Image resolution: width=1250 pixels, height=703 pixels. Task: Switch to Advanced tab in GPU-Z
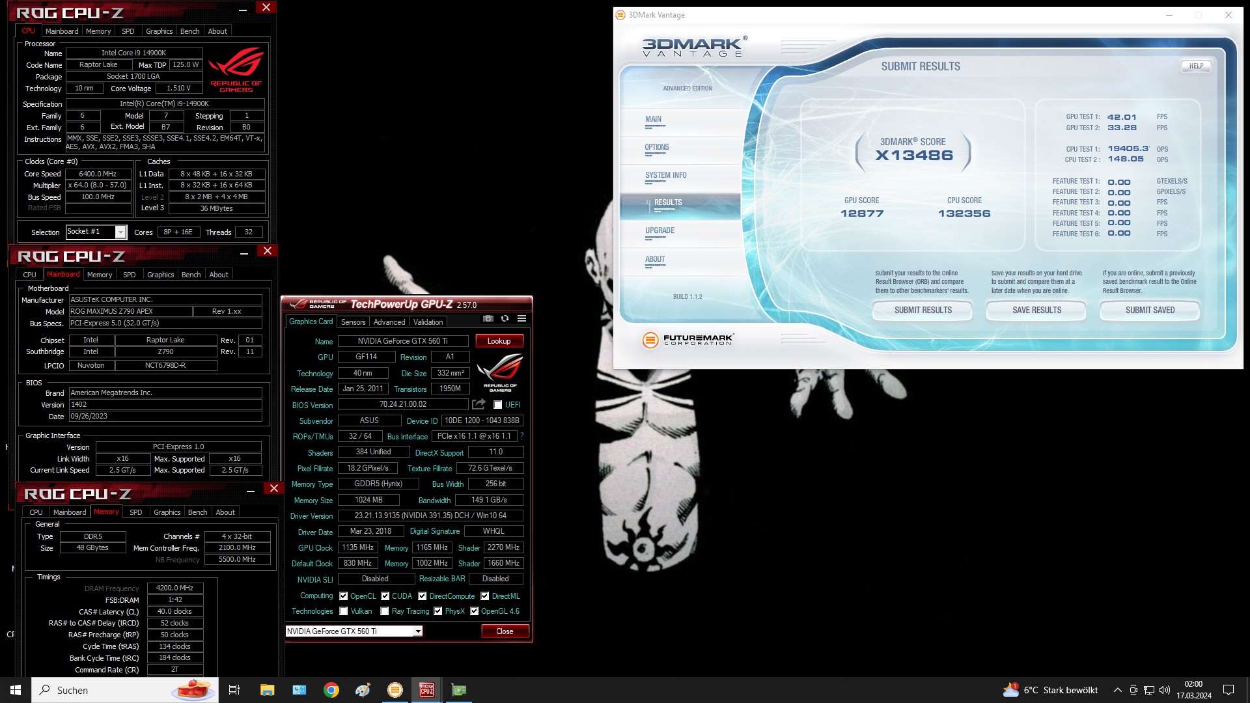click(389, 322)
